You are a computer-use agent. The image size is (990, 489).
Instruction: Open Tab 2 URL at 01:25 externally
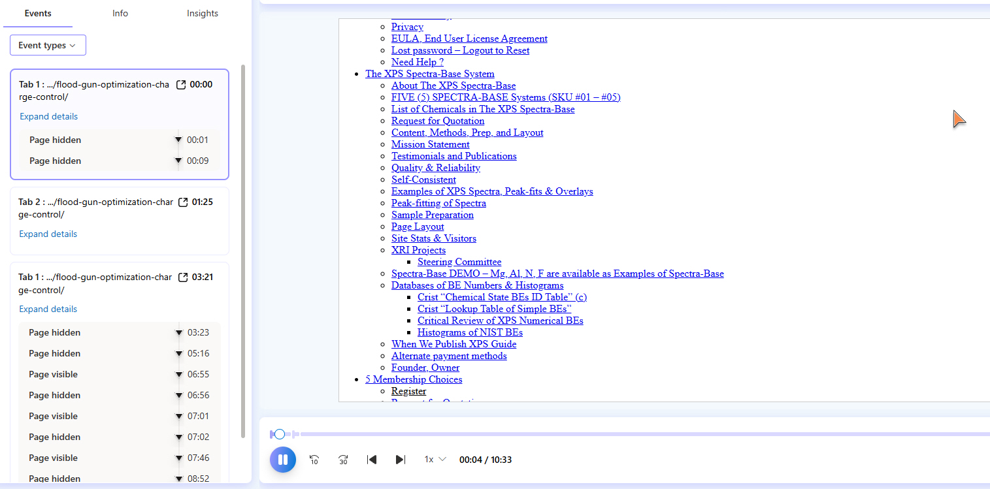pos(183,202)
